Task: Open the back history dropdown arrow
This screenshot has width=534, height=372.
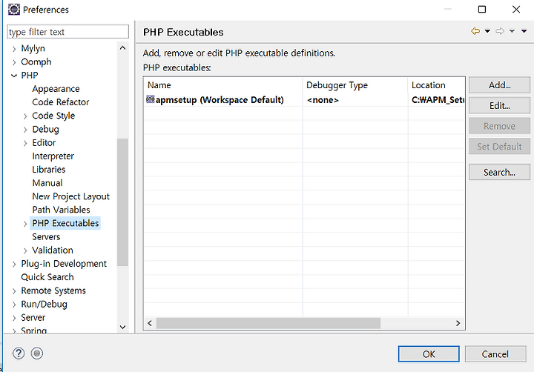Action: click(x=487, y=31)
